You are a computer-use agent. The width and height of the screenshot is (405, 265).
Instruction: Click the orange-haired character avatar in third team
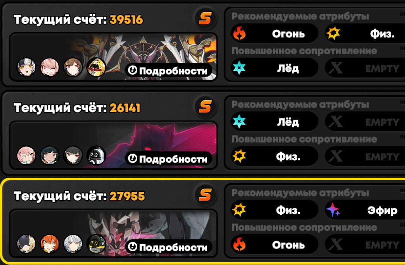[x=49, y=244]
